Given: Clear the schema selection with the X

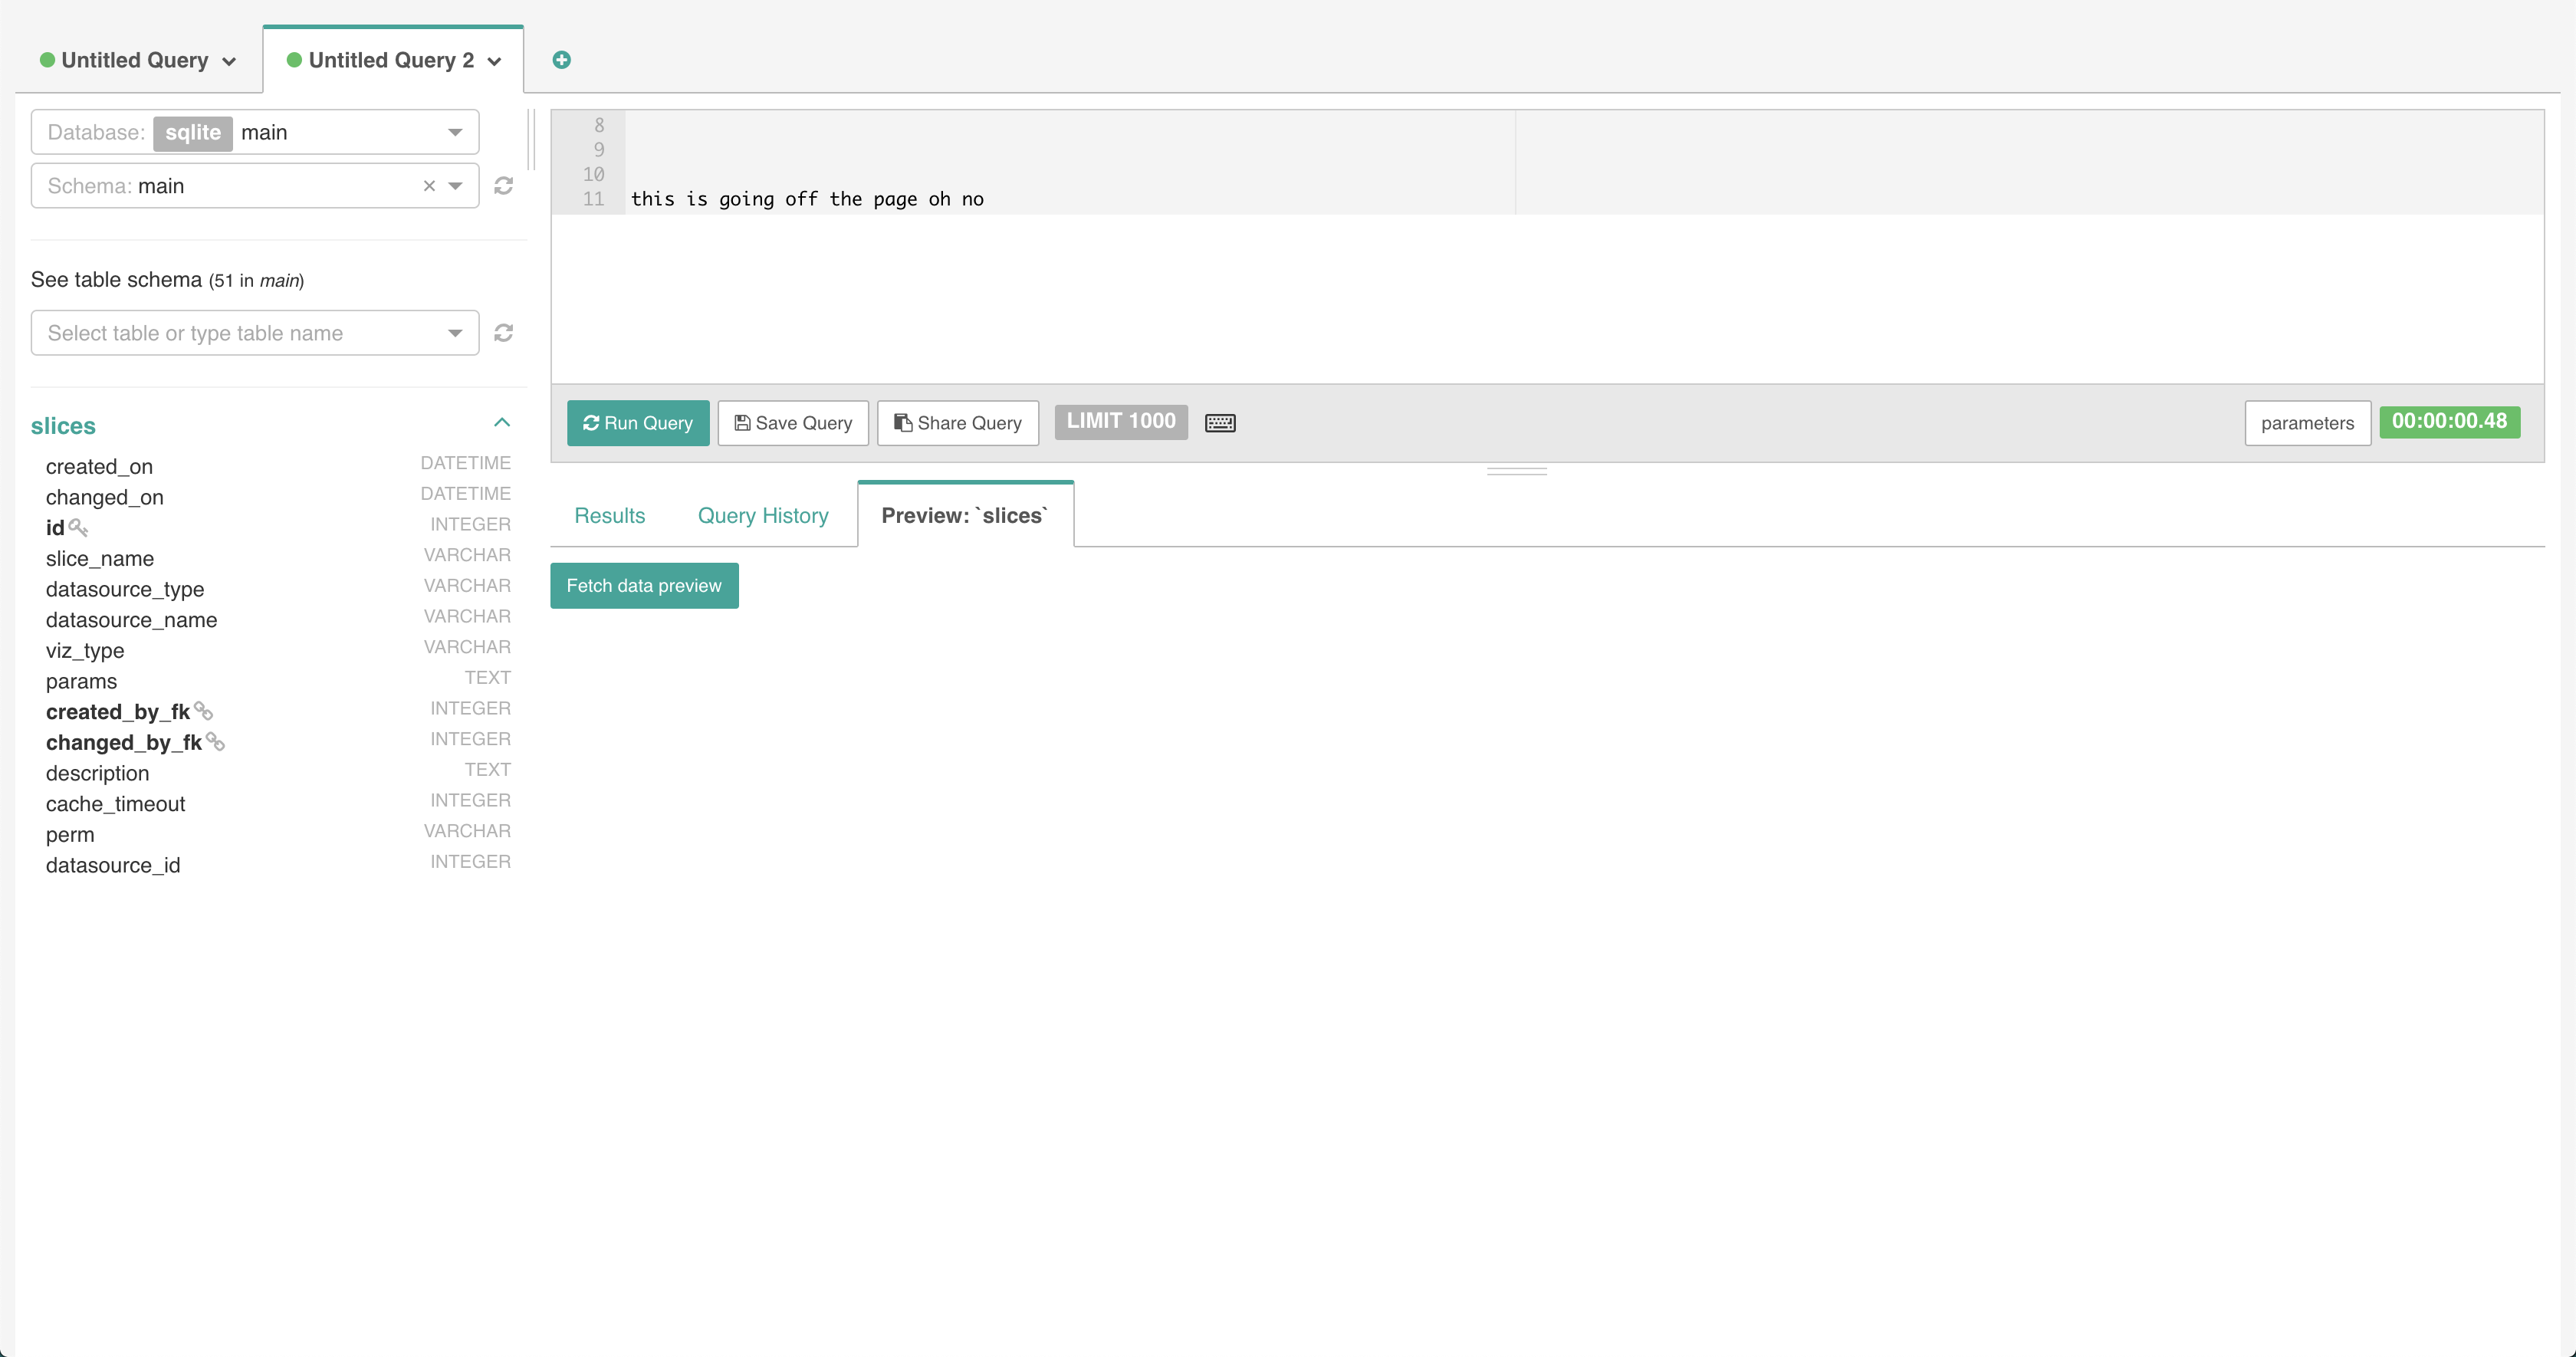Looking at the screenshot, I should [x=429, y=186].
